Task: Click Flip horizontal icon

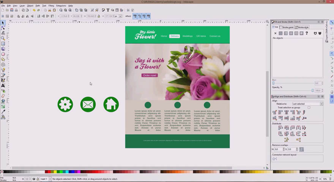Action: pyautogui.click(x=27, y=16)
